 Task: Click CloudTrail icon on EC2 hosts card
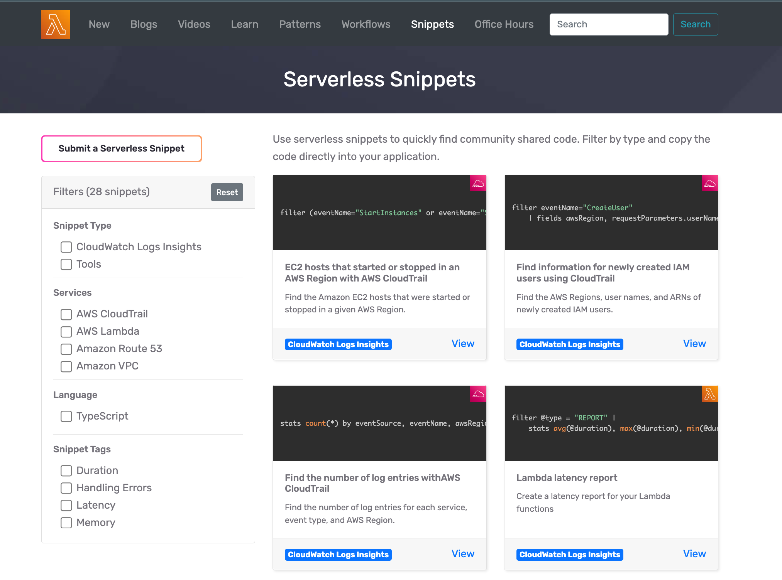tap(478, 184)
